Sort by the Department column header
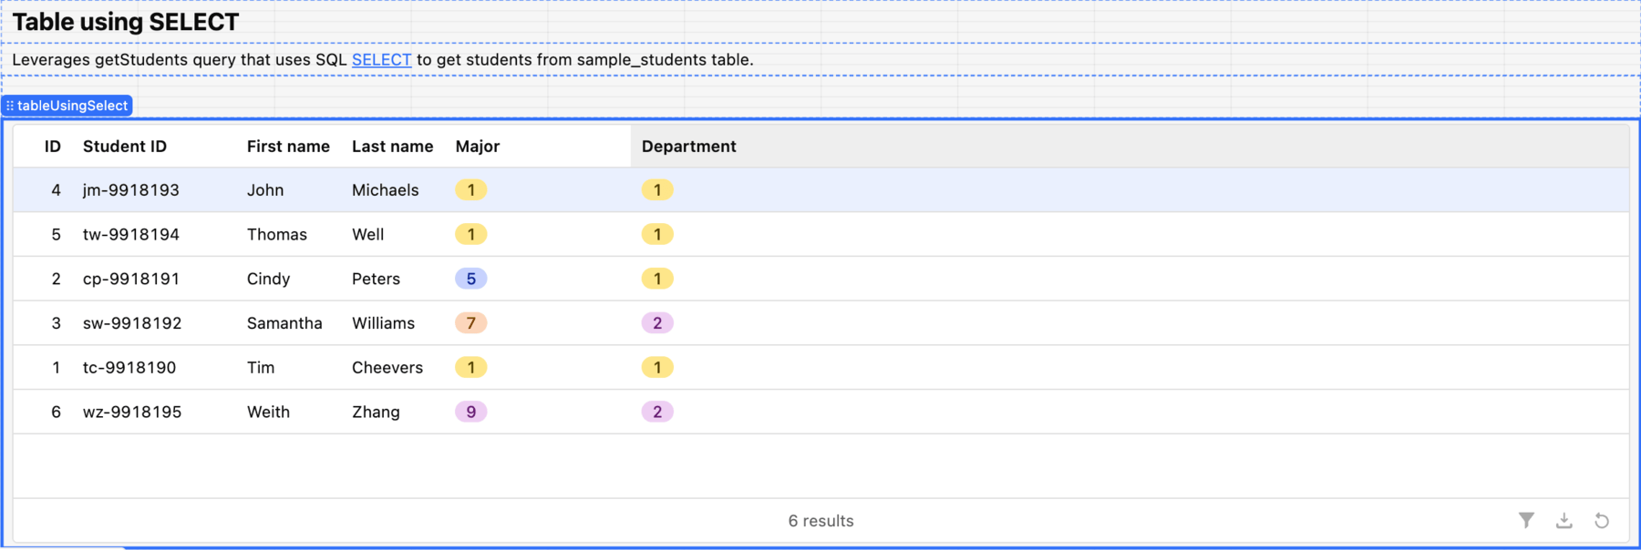 click(689, 146)
